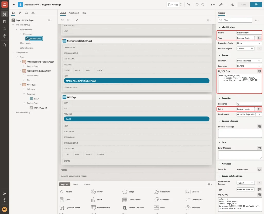264x214 pixels.
Task: Open Shared Components icon next to Save
Action: click(x=232, y=5)
